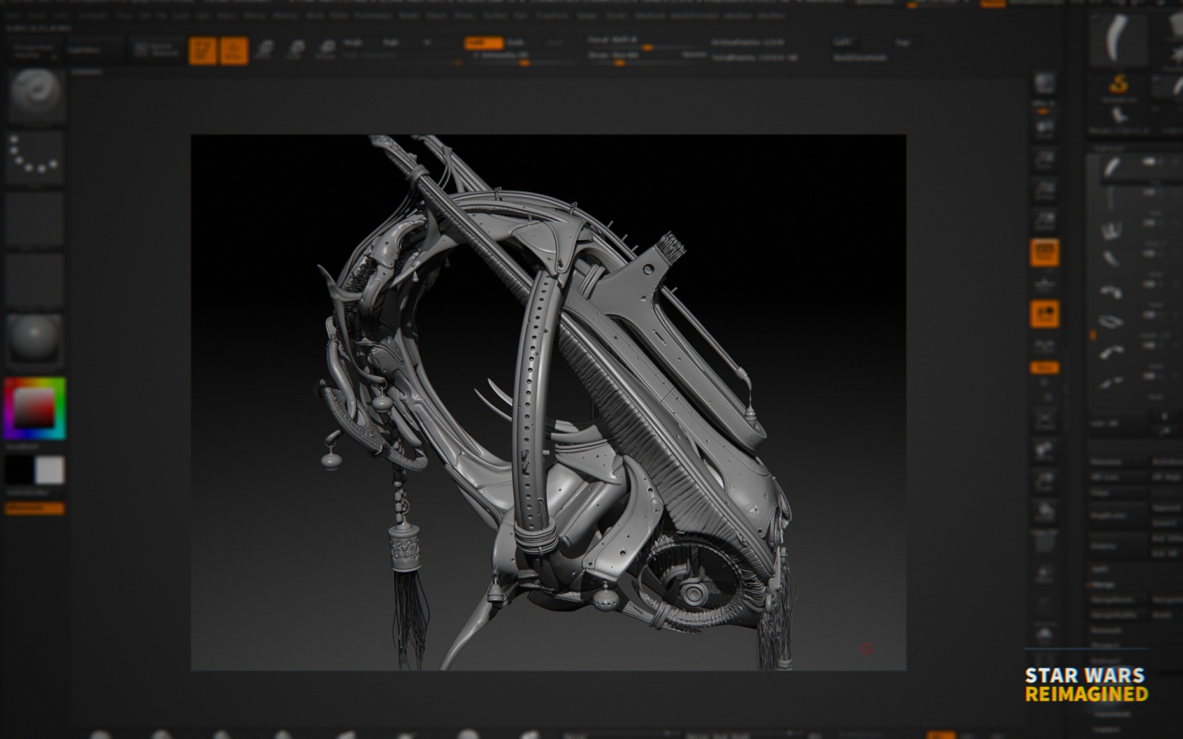Image resolution: width=1183 pixels, height=739 pixels.
Task: Open the material sphere picker
Action: tap(35, 341)
